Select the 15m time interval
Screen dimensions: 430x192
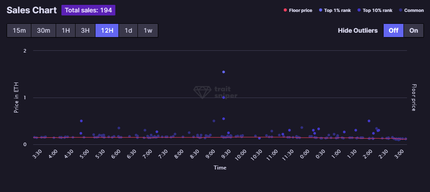(x=19, y=30)
